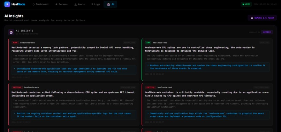Click the Dashboard circle icon

pyautogui.click(x=33, y=5)
